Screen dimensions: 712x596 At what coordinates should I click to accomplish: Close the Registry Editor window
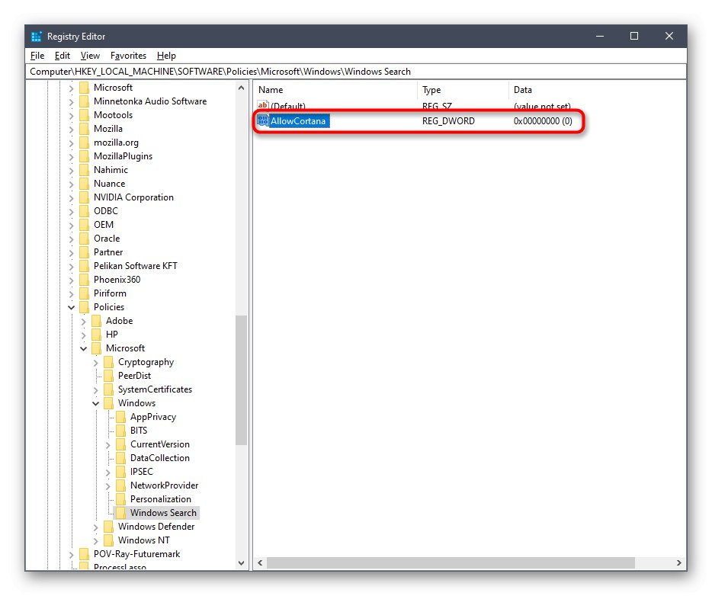[669, 36]
